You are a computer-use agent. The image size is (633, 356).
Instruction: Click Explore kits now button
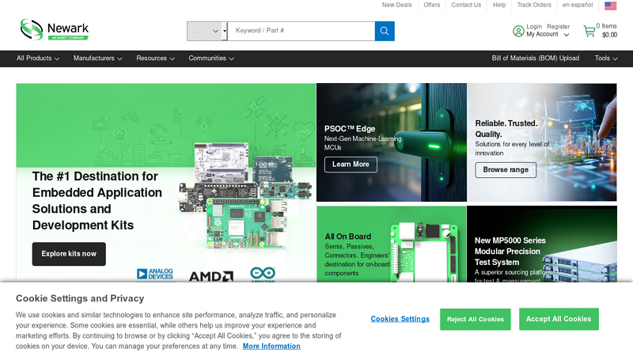(x=69, y=254)
